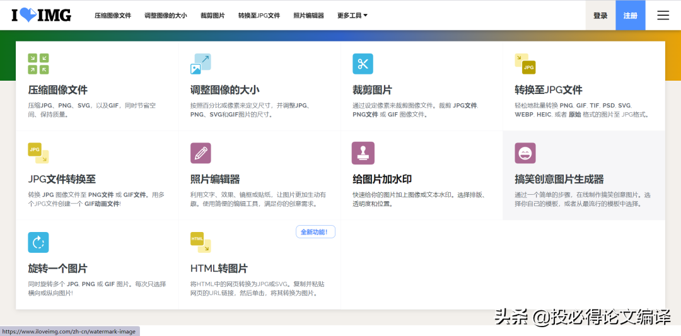Click the HTML to image icon
The image size is (681, 336).
tap(201, 242)
